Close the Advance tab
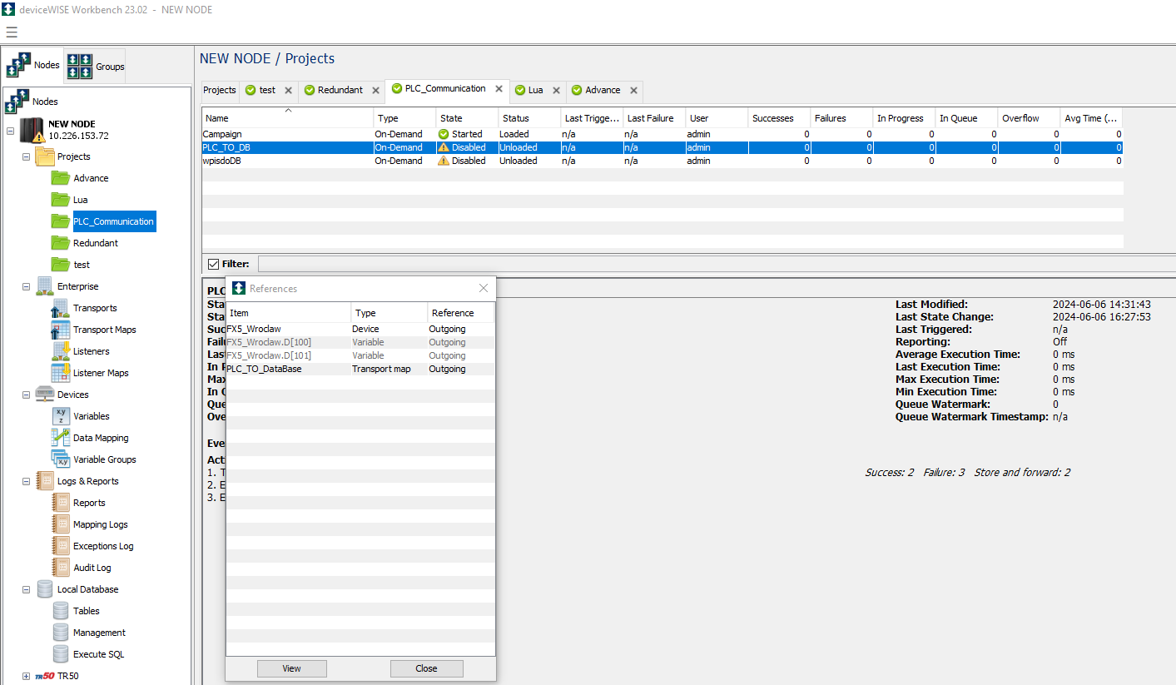Screen dimensions: 1176x685 633,91
